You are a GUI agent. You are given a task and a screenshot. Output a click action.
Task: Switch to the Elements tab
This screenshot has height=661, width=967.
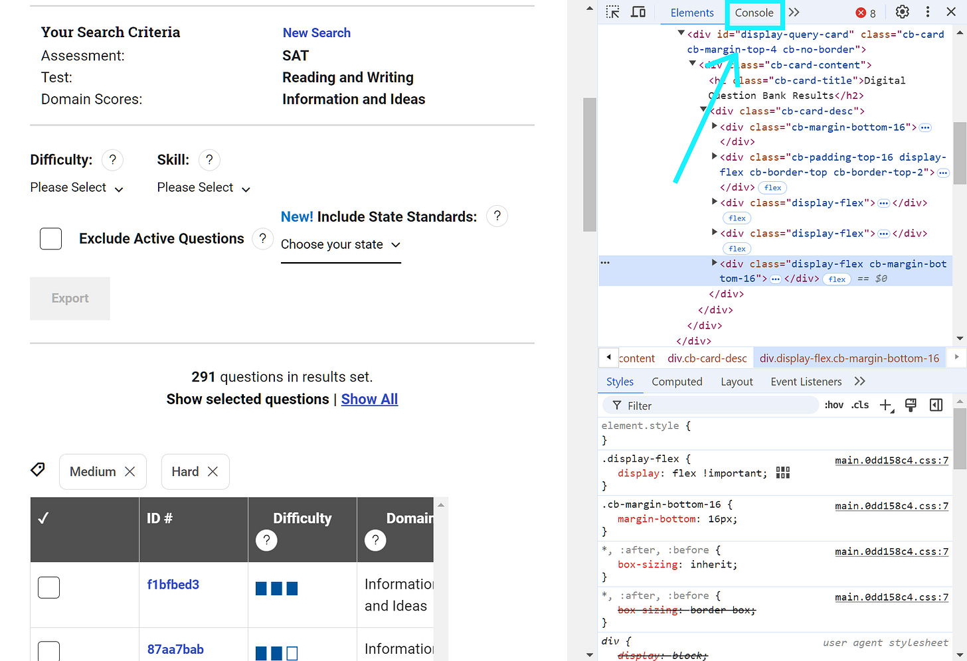[691, 13]
